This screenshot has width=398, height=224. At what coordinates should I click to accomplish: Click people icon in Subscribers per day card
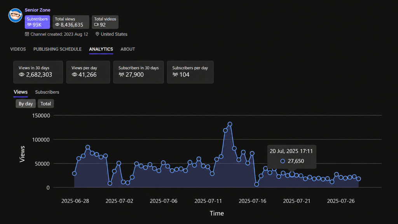(175, 74)
